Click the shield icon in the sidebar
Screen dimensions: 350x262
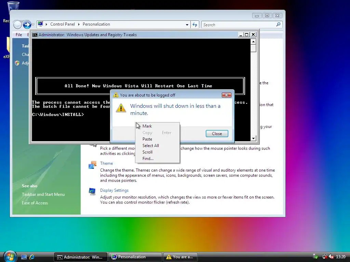tap(17, 63)
